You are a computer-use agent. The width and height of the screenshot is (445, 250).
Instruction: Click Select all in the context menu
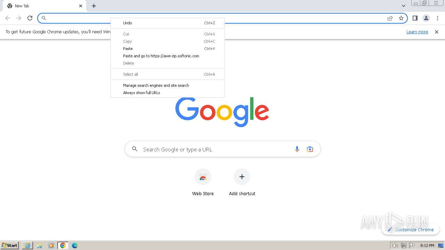(168, 74)
